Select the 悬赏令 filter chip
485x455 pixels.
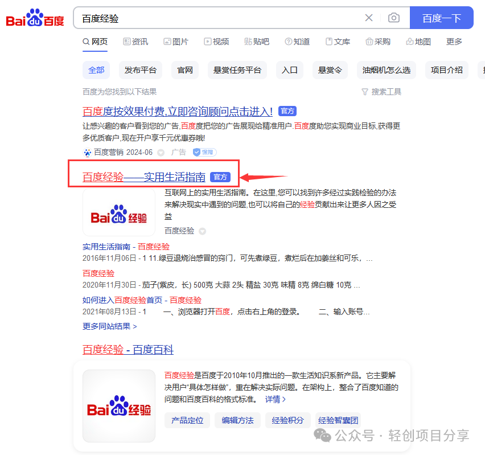[x=330, y=70]
